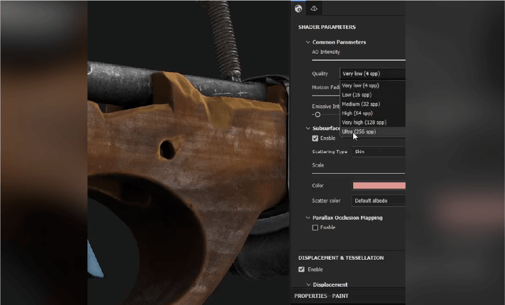Switch to the display settings tab icon
This screenshot has width=505, height=305.
click(314, 9)
